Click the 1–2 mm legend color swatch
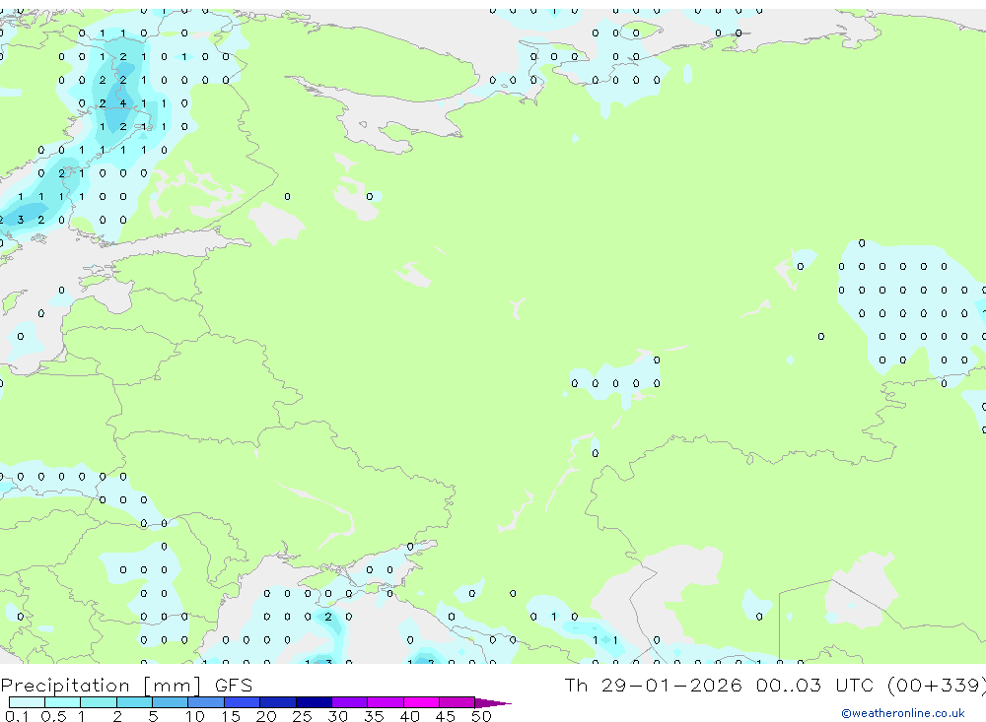The image size is (986, 722). pos(99,702)
